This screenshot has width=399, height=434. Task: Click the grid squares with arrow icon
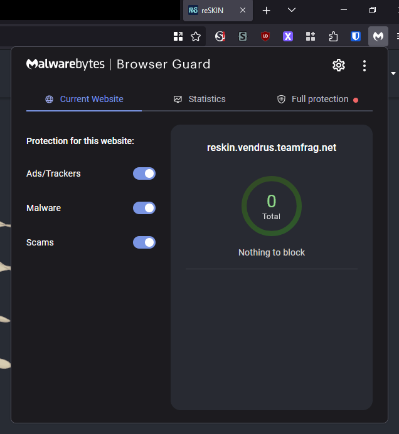pyautogui.click(x=178, y=36)
